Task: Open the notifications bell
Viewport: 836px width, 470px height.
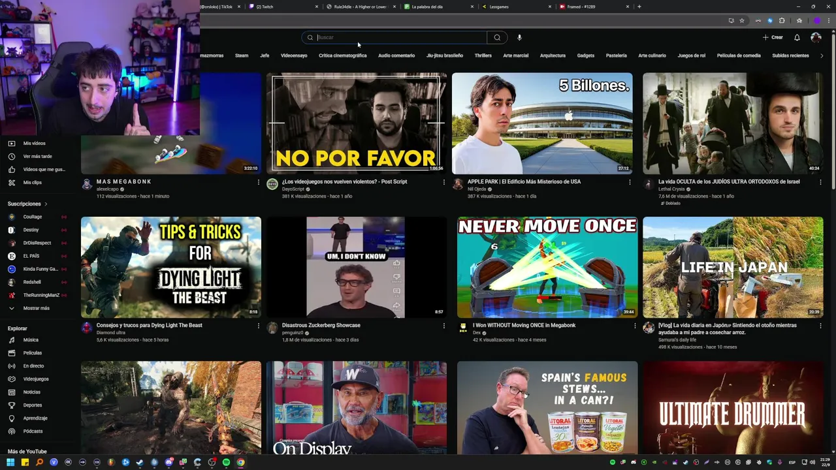Action: tap(797, 37)
